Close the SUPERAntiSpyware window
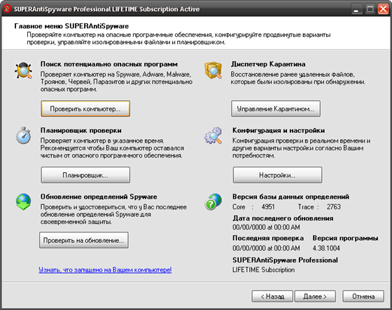Screen dimensions: 392x310 pyautogui.click(x=384, y=9)
